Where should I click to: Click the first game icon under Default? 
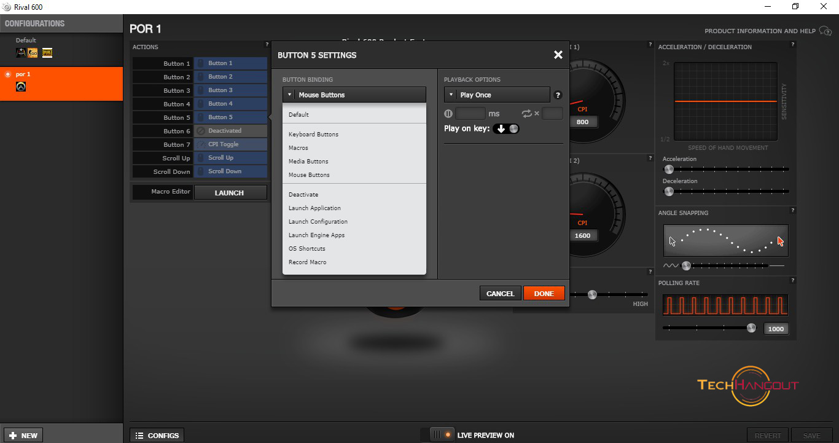pyautogui.click(x=21, y=53)
